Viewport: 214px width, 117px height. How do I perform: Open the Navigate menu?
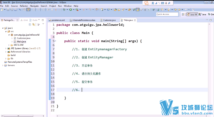34,6
